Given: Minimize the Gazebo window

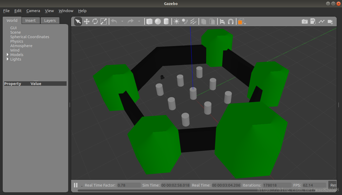Looking at the screenshot, I should 328,3.
